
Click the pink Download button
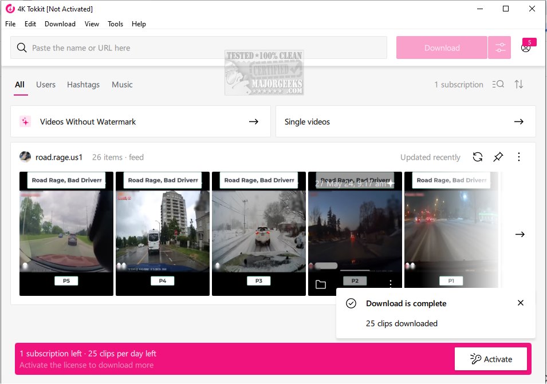[x=442, y=47]
